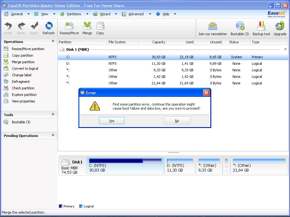Open dropdown arrow next to View
Viewport: 290px width, 217px height.
(54, 14)
